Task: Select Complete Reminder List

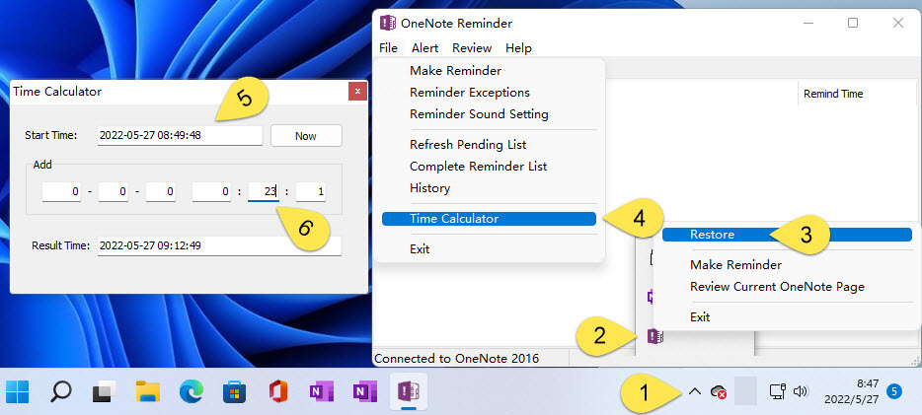Action: tap(489, 167)
